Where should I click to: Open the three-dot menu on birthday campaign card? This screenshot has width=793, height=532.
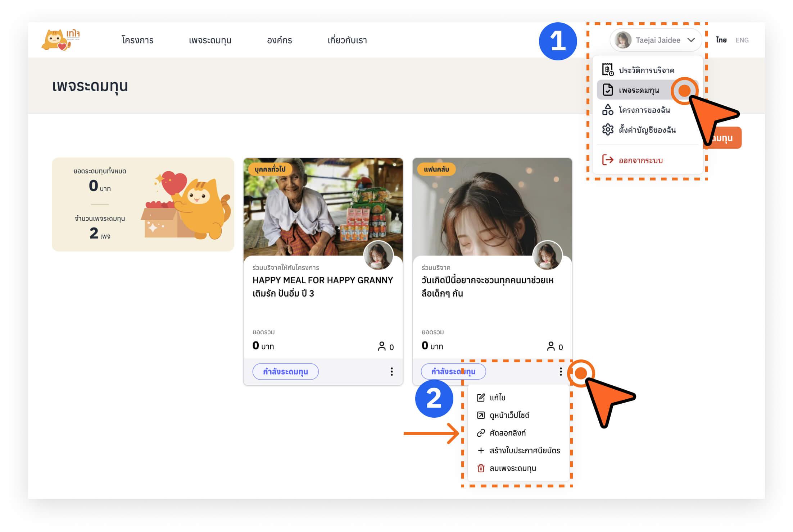(561, 372)
